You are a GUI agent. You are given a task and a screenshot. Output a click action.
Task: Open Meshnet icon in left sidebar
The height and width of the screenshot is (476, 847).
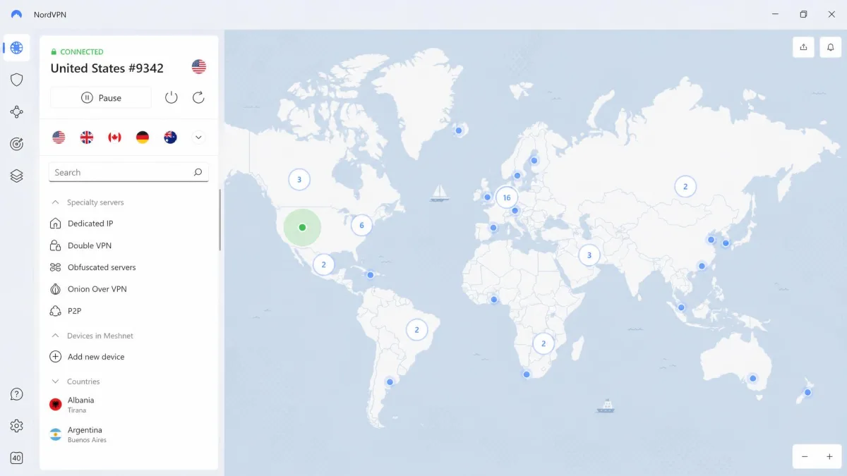coord(17,111)
